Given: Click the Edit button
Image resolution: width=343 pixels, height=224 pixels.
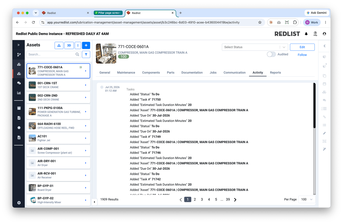Looking at the screenshot, I should (x=302, y=47).
